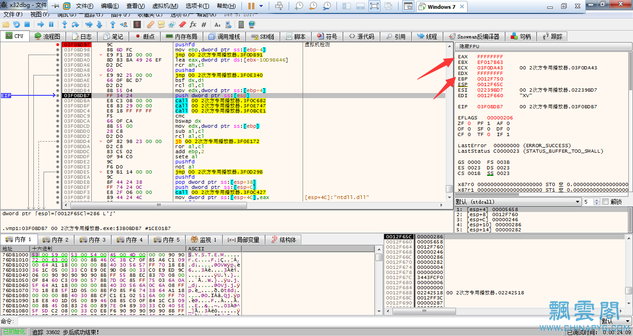Open VMware 文件(F) menu
633x336 pixels.
84,6
